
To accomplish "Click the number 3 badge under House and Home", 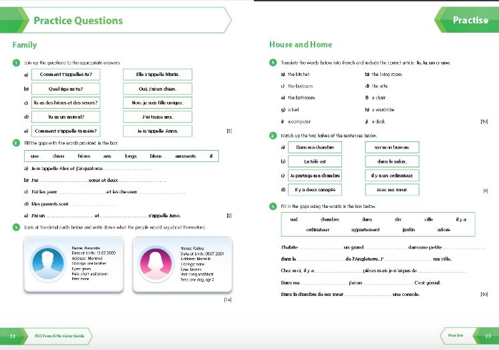I will point(273,207).
